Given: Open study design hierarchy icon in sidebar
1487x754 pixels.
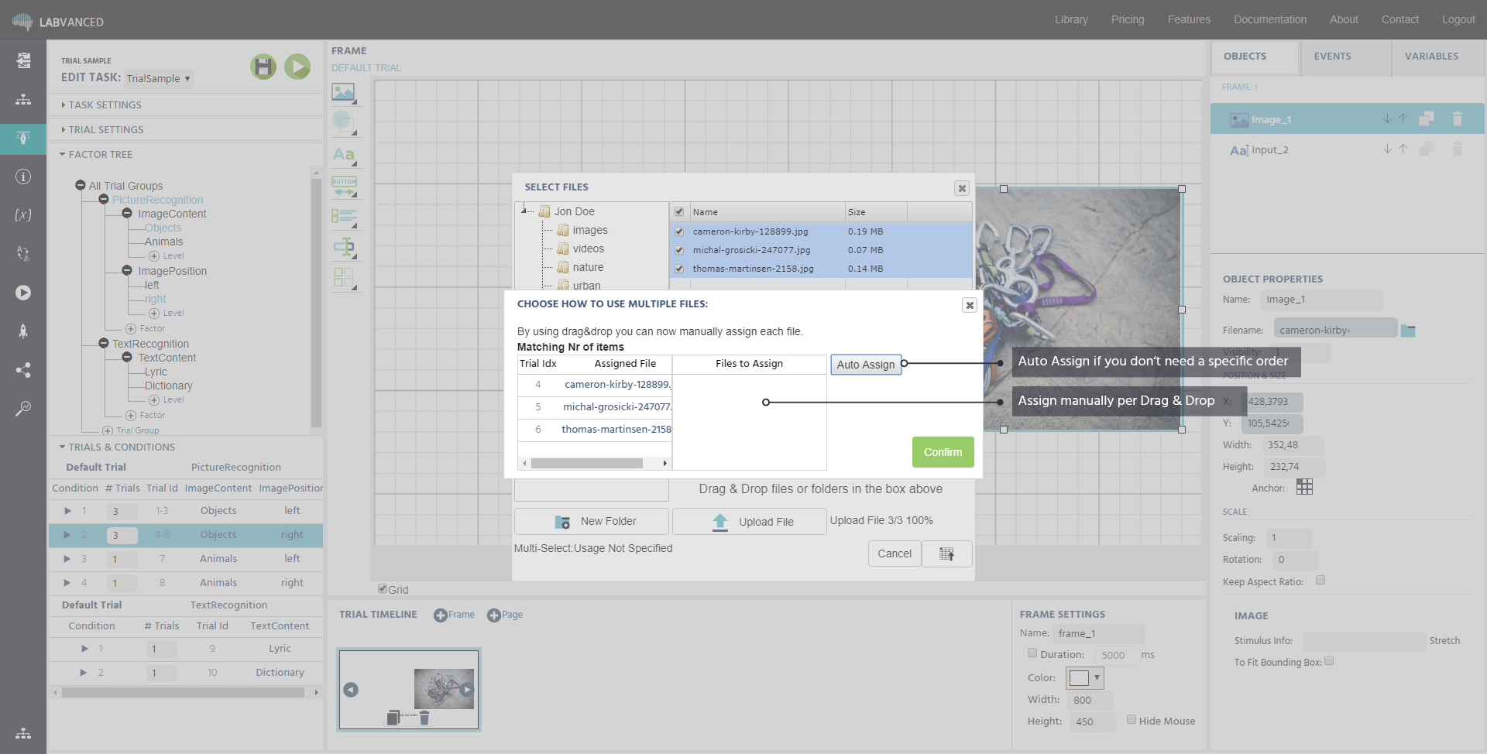Looking at the screenshot, I should (23, 99).
